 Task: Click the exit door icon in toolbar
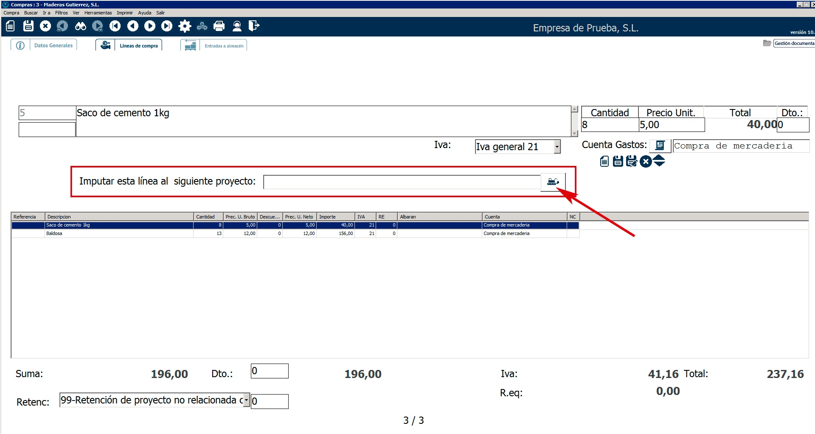[x=254, y=26]
